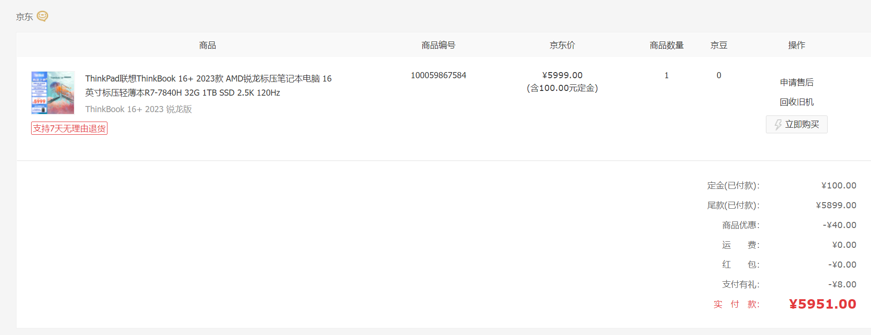Click the red 实付款 label
Image resolution: width=871 pixels, height=335 pixels.
737,304
